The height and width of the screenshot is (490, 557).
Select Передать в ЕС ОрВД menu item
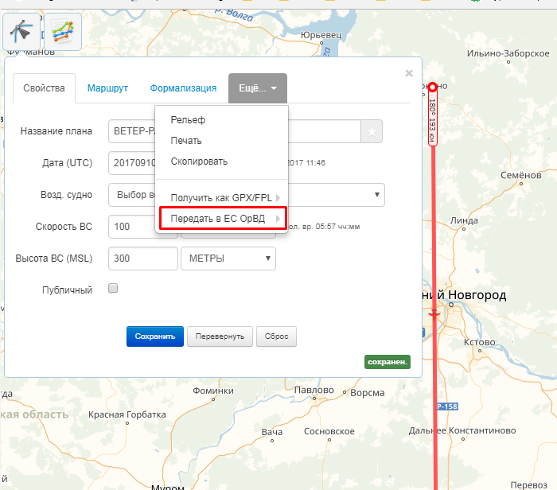point(221,219)
